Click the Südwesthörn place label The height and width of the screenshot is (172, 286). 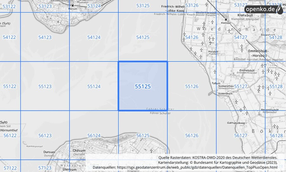(x=226, y=86)
